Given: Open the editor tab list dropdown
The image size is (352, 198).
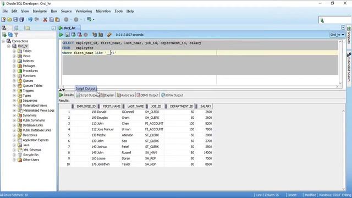Looking at the screenshot, I should click(x=343, y=28).
